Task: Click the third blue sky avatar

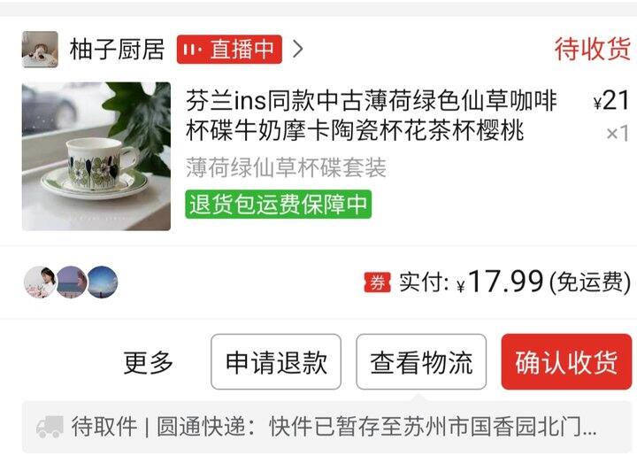Action: [103, 282]
